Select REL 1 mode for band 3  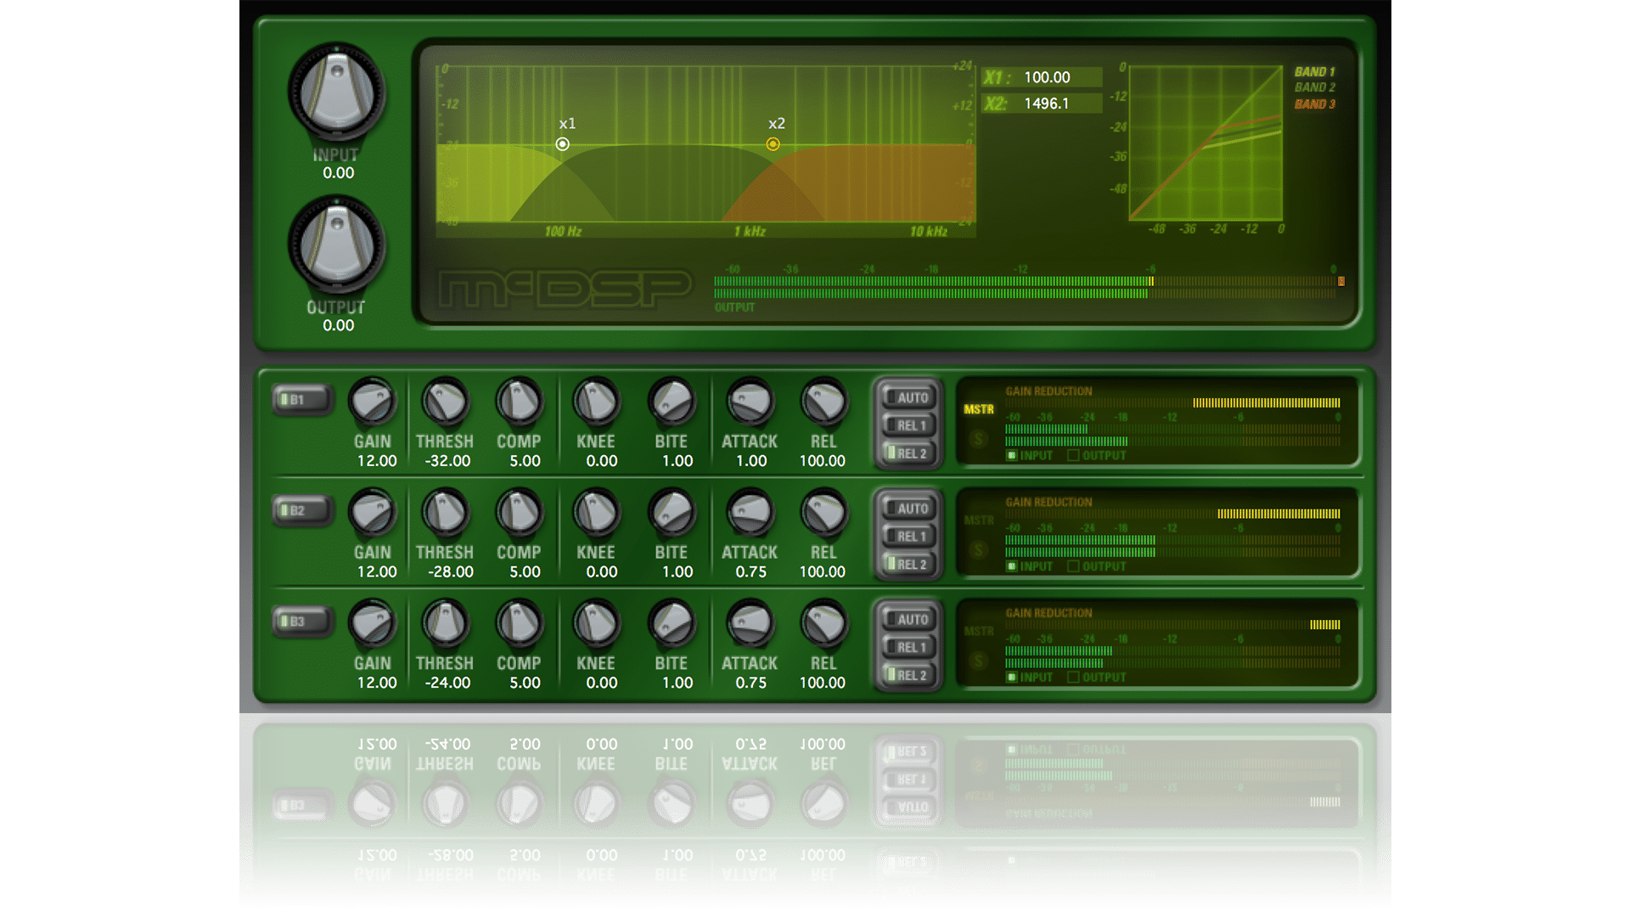click(908, 648)
